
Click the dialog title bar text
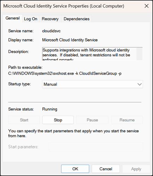click(x=64, y=6)
